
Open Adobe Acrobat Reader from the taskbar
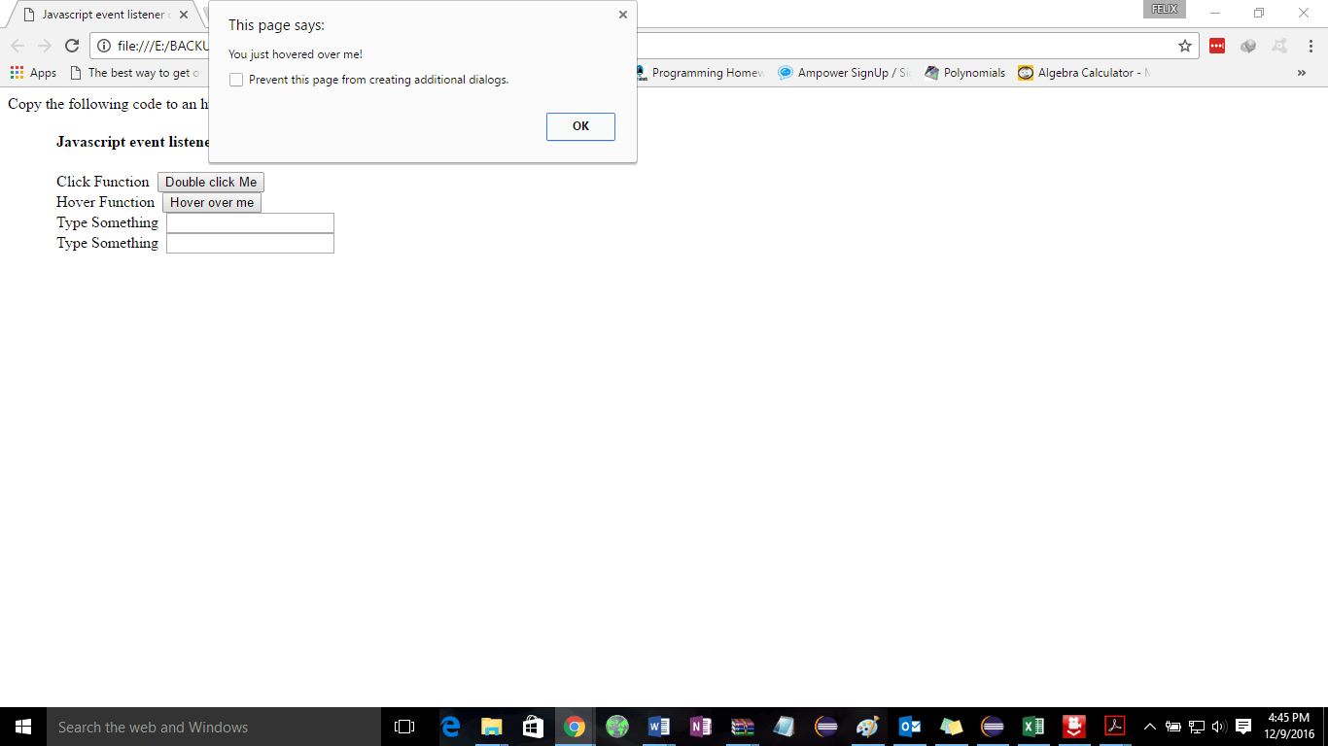(x=1114, y=727)
